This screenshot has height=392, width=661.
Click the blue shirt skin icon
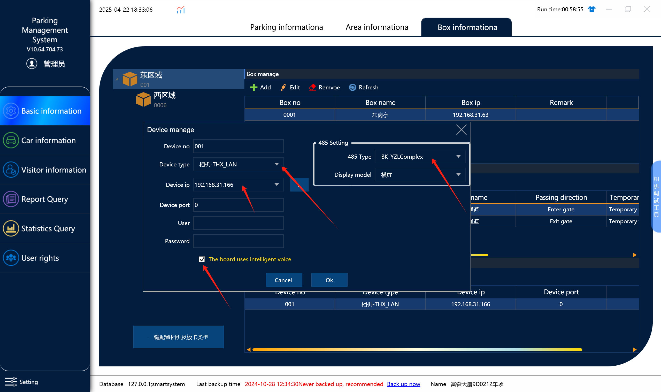591,9
